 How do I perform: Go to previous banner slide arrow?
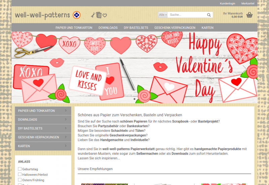point(24,68)
